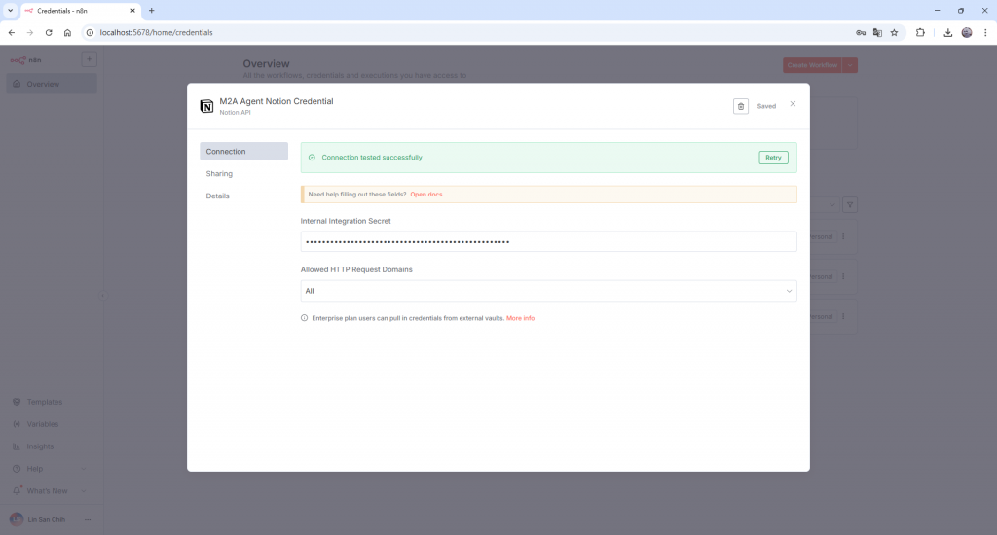Open the tab search dropdown arrow
The width and height of the screenshot is (997, 535).
pyautogui.click(x=10, y=10)
